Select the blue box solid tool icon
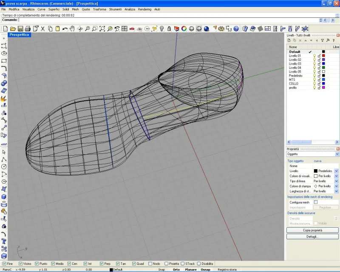This screenshot has width=340, height=272. pos(4,197)
